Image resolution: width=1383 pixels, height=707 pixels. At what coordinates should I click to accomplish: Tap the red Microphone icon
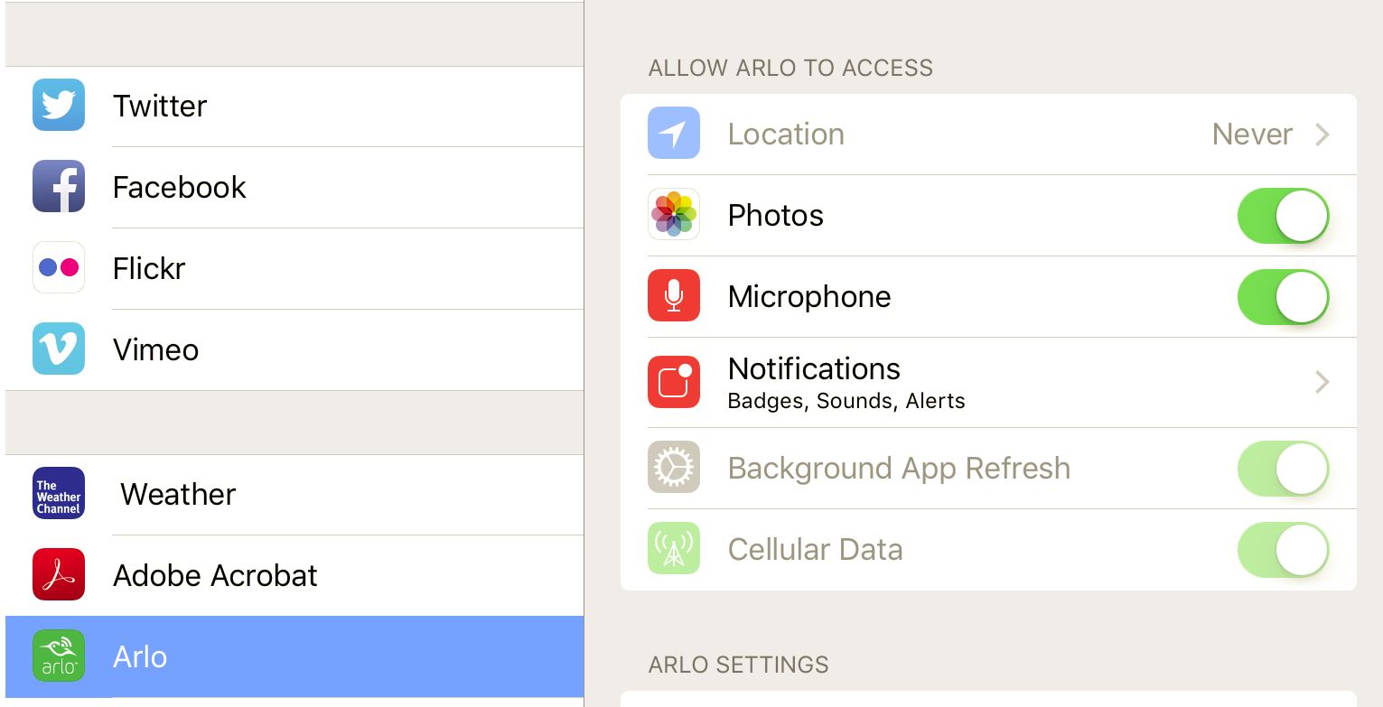click(x=674, y=296)
